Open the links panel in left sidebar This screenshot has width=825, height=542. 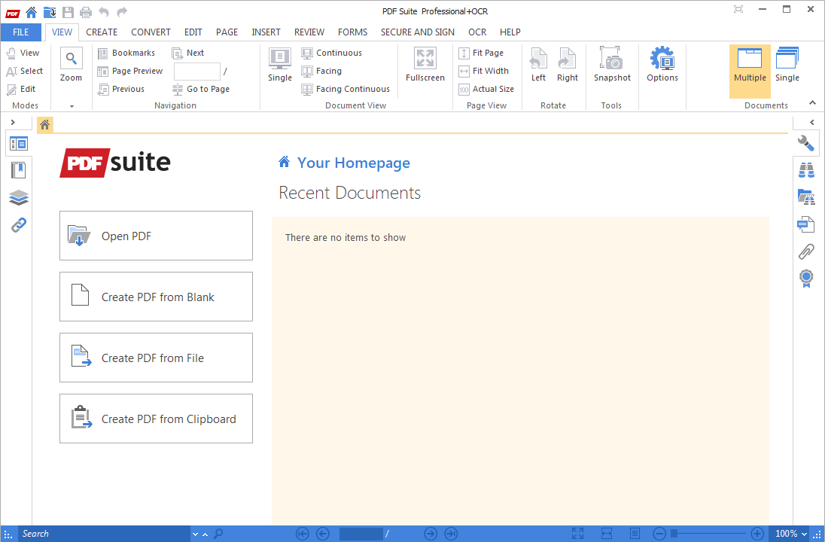[18, 225]
